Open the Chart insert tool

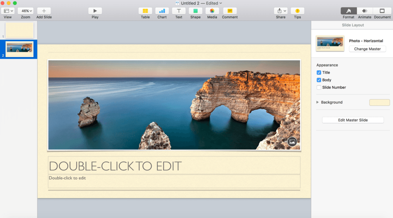click(162, 11)
